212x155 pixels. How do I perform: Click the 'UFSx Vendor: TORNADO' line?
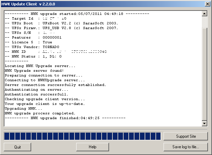pos(32,47)
